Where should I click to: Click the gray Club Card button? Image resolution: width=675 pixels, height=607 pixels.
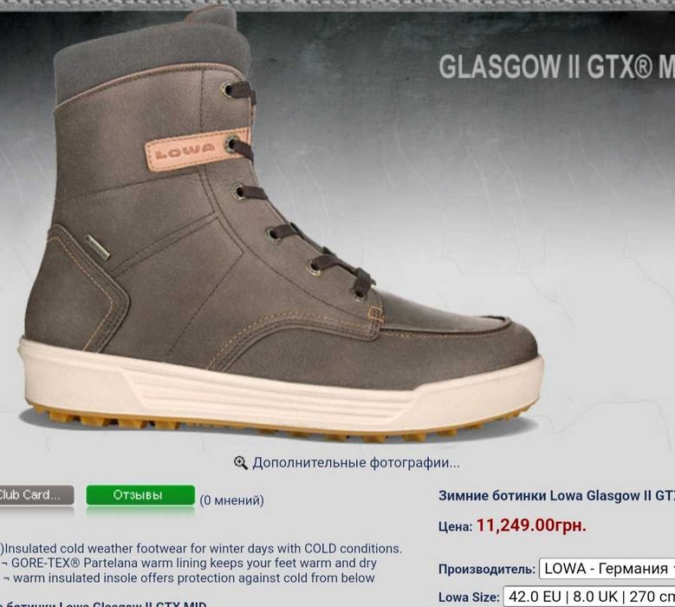[x=36, y=495]
